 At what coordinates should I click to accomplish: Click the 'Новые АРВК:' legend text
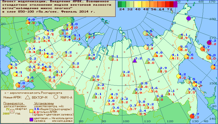click(x=13, y=97)
